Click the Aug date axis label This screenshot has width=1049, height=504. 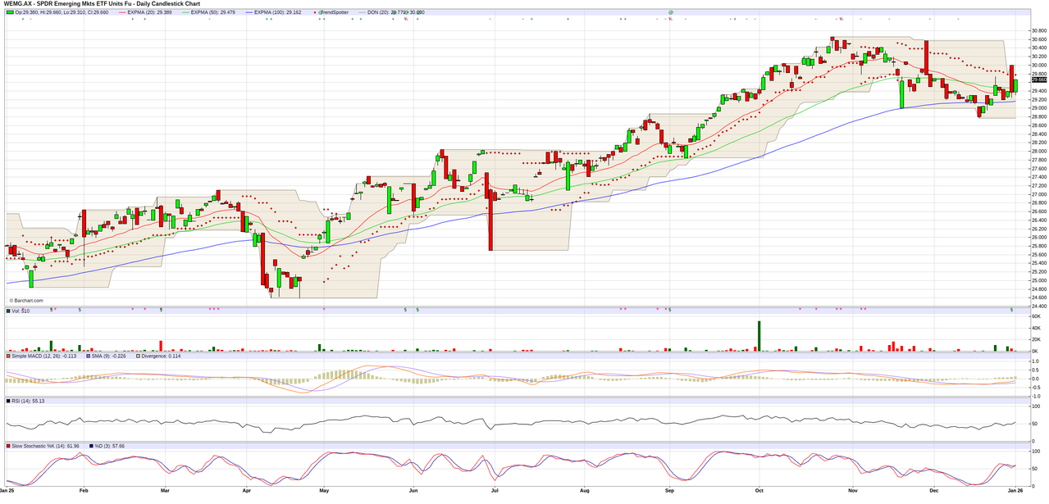(x=584, y=489)
